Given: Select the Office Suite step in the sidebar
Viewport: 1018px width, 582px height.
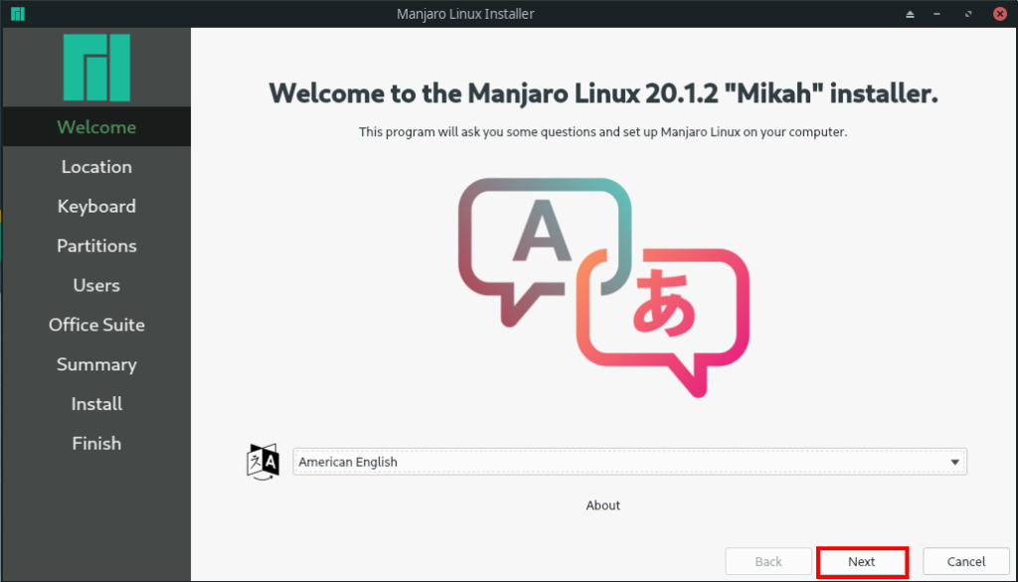Looking at the screenshot, I should pos(96,325).
